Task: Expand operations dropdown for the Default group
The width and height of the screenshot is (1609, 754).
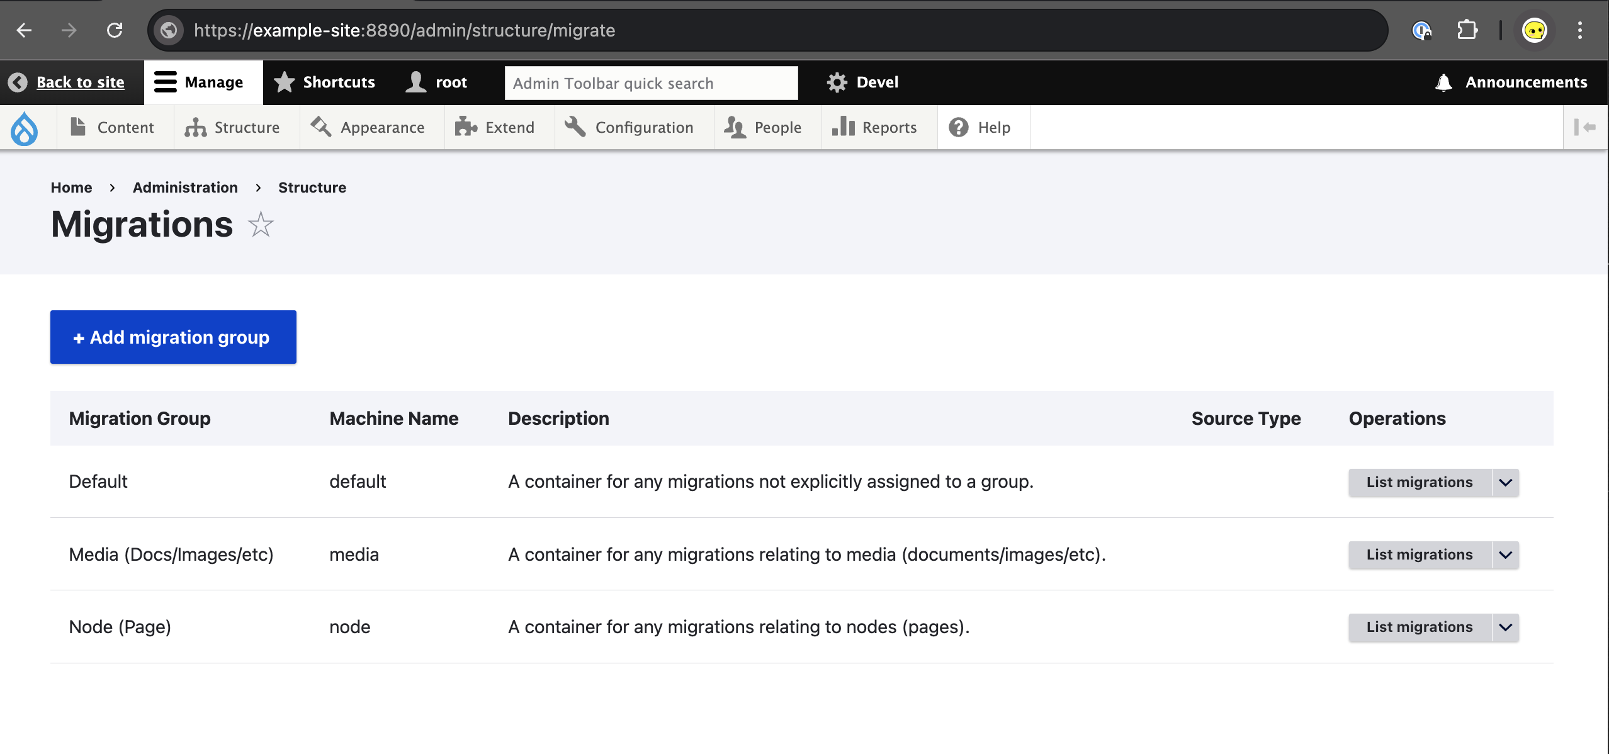Action: pos(1505,483)
